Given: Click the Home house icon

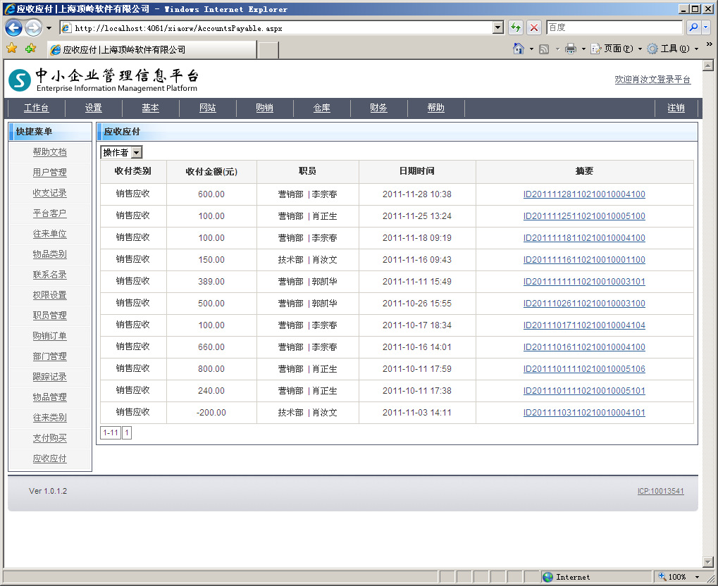Looking at the screenshot, I should click(x=519, y=49).
